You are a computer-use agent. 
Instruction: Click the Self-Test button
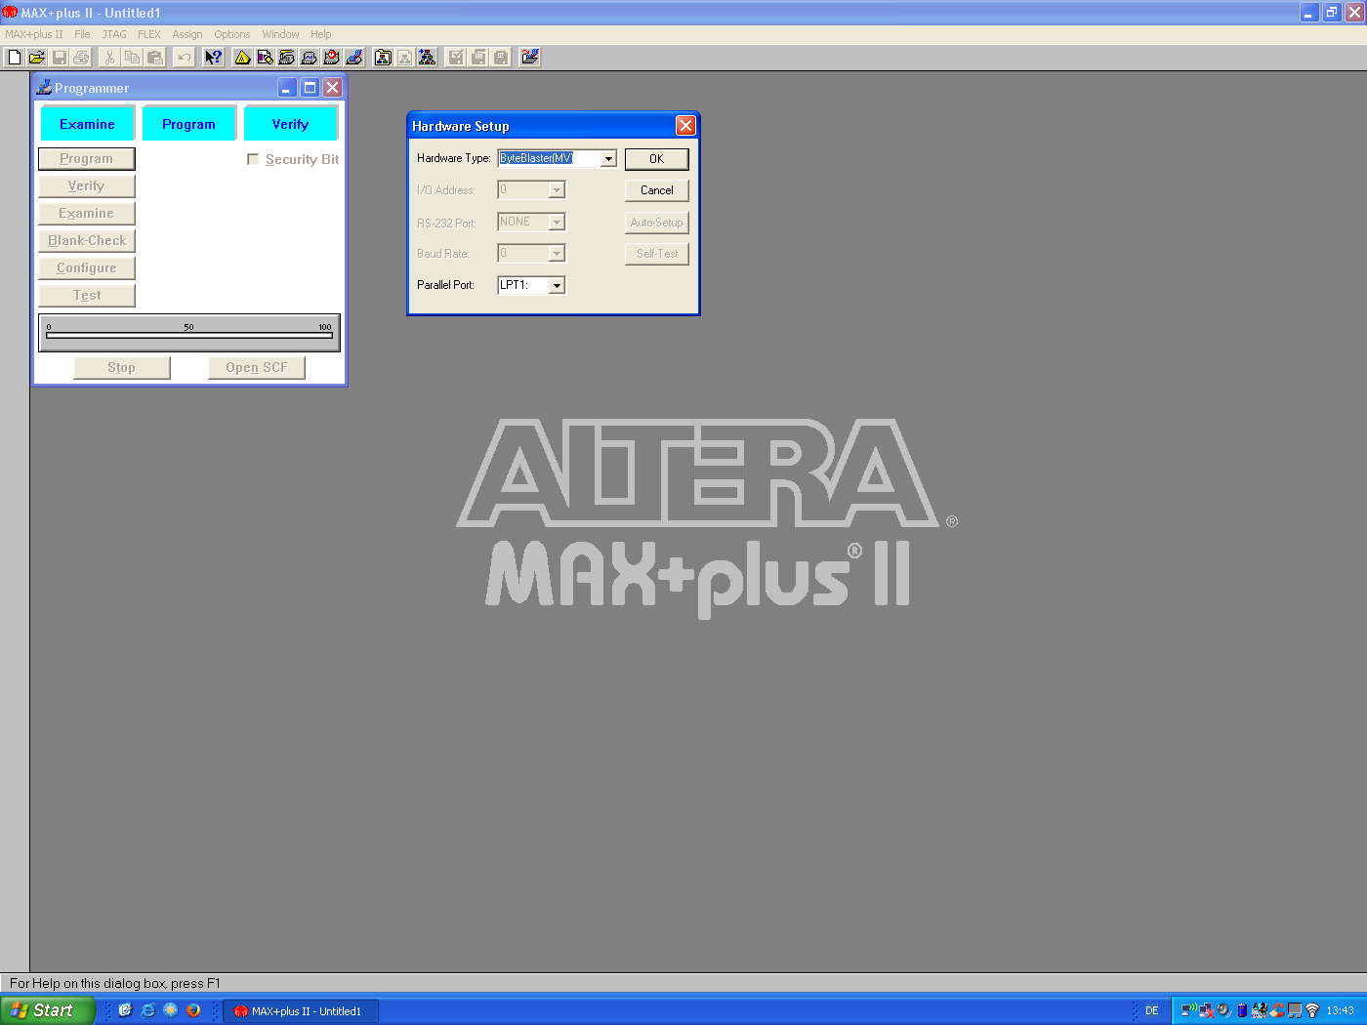(x=657, y=254)
